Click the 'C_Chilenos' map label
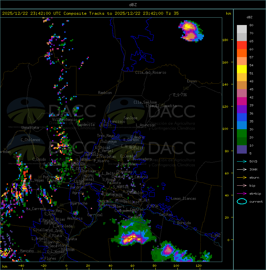This screenshot has height=270, width=266. tap(30, 140)
